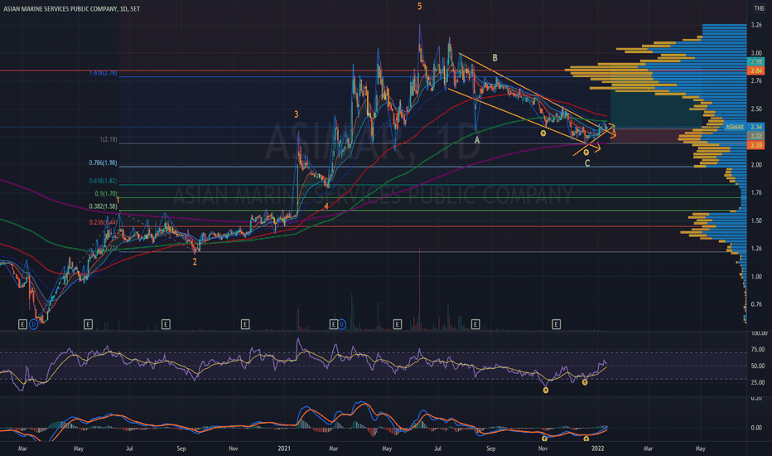Click the orange 2.84 price label
The width and height of the screenshot is (772, 456).
point(756,71)
